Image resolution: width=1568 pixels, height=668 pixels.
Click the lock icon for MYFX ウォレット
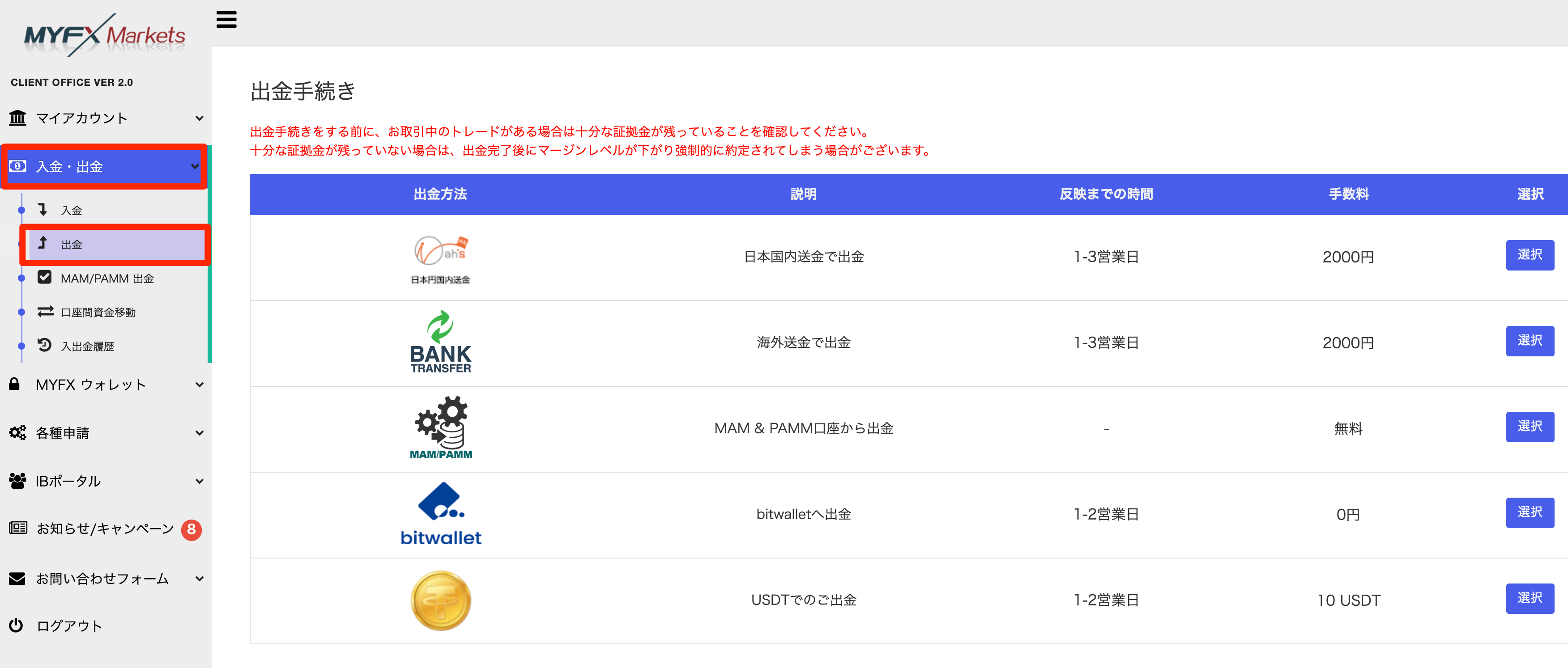[15, 383]
